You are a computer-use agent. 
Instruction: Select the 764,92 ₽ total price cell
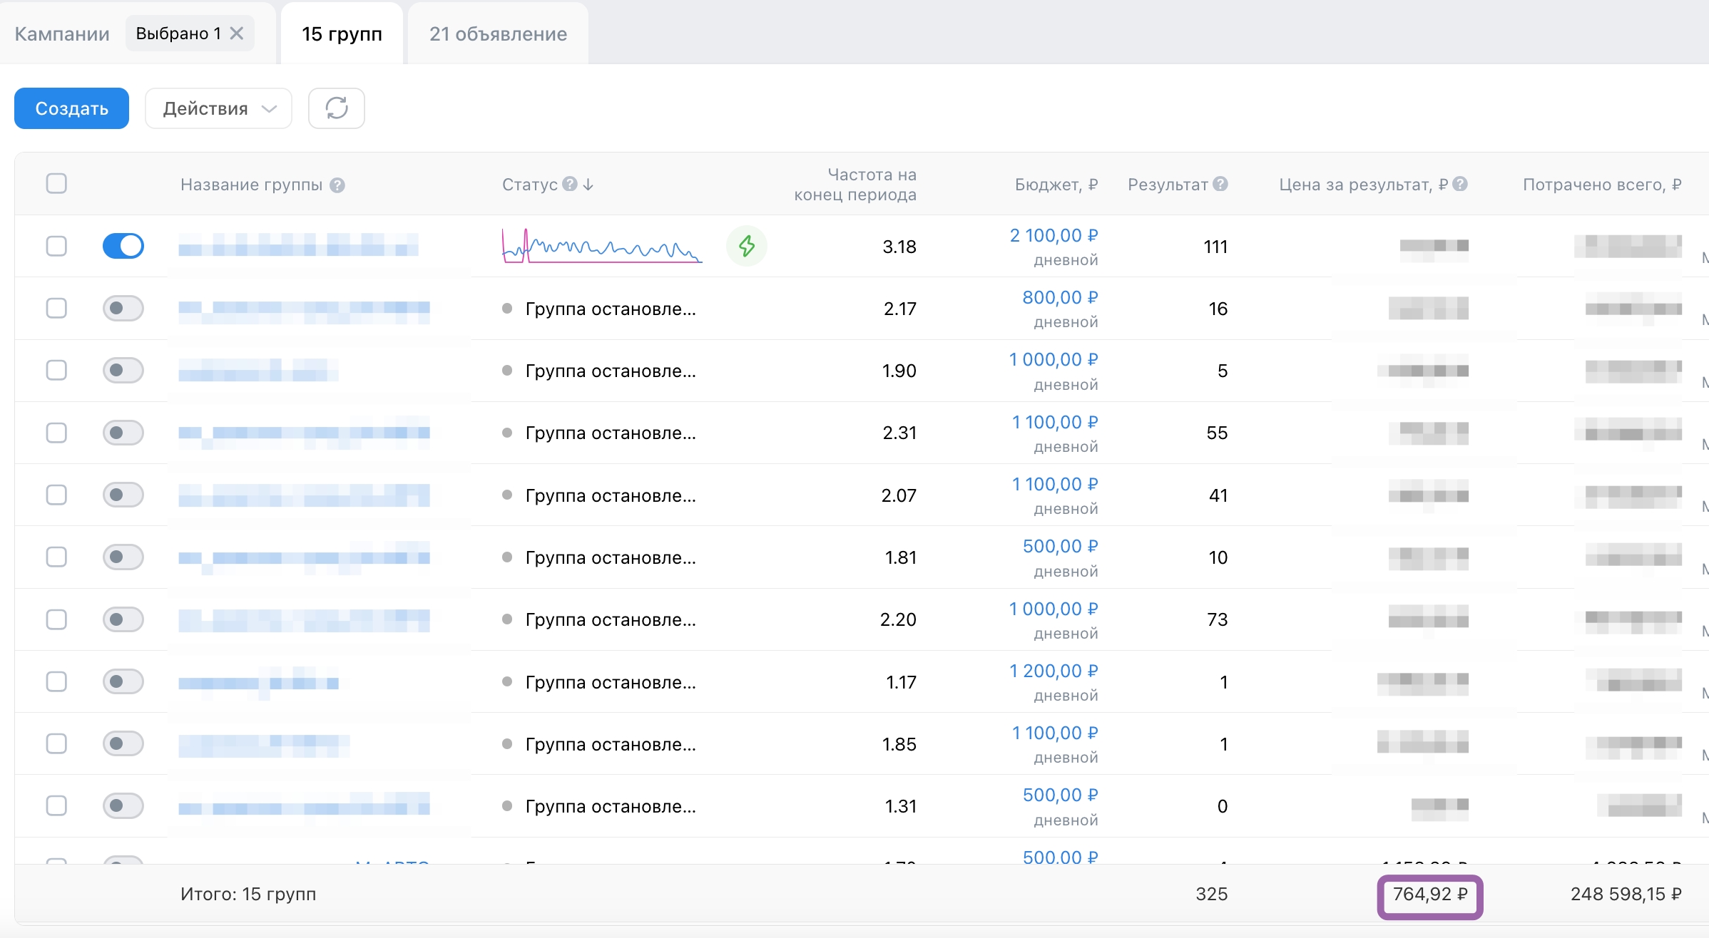pos(1430,894)
